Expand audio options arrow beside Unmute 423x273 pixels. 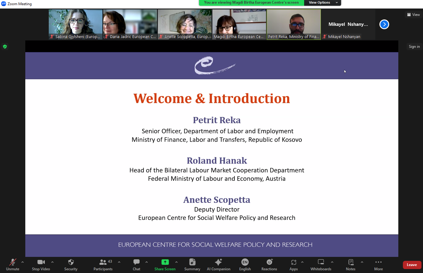tap(23, 262)
